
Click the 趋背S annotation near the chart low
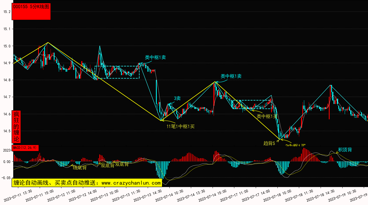(269, 143)
